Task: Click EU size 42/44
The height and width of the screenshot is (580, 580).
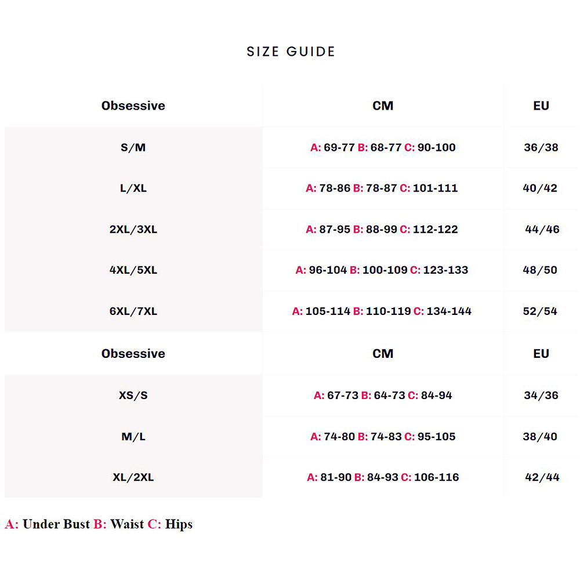Action: click(542, 477)
